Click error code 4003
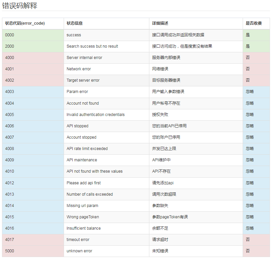The image size is (272, 260). click(x=10, y=92)
